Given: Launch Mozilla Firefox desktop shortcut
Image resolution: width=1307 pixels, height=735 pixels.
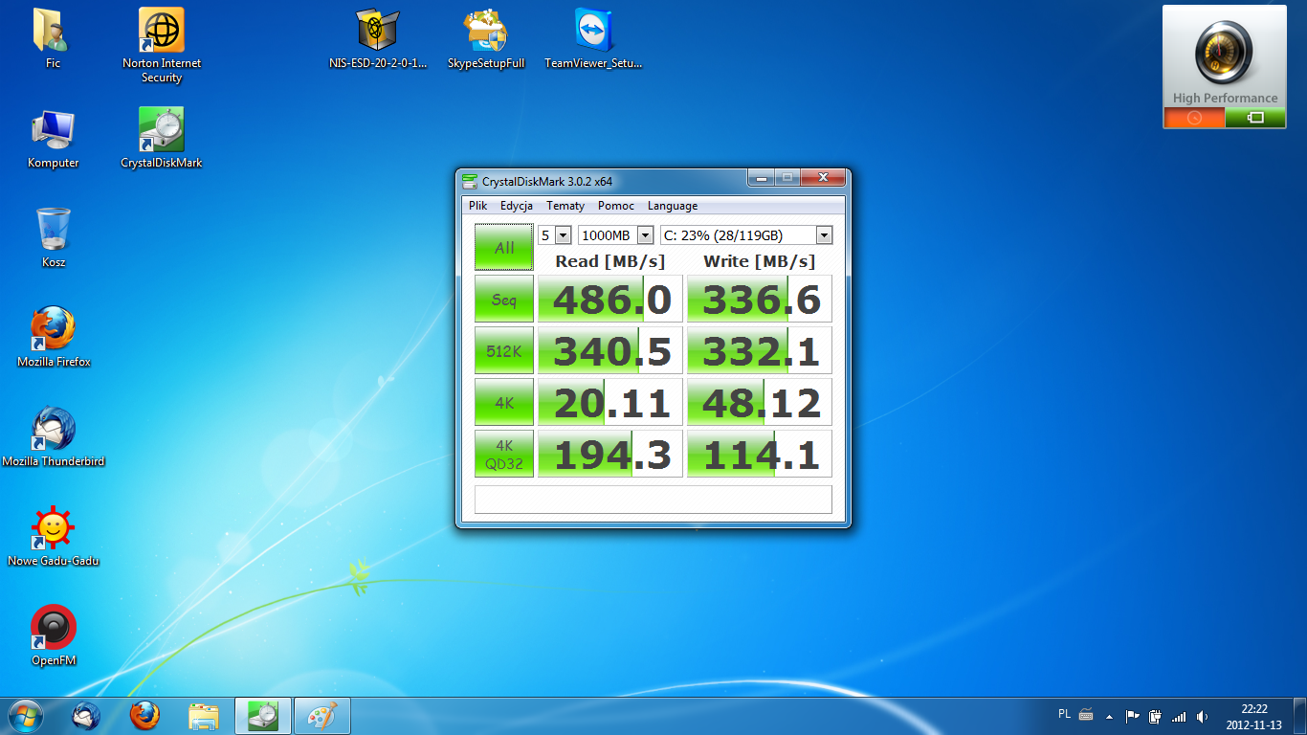Looking at the screenshot, I should (54, 337).
